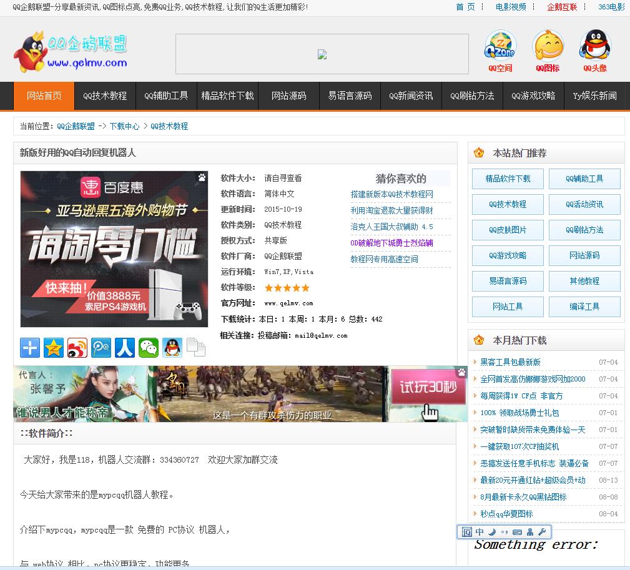Open OD破解地下城勇士烈焰辅 link
Screen dimensions: 630x570
tap(391, 243)
